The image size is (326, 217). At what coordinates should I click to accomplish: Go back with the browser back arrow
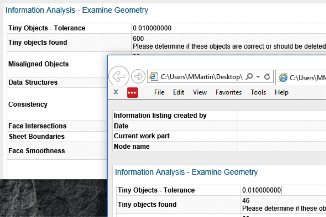(x=119, y=76)
